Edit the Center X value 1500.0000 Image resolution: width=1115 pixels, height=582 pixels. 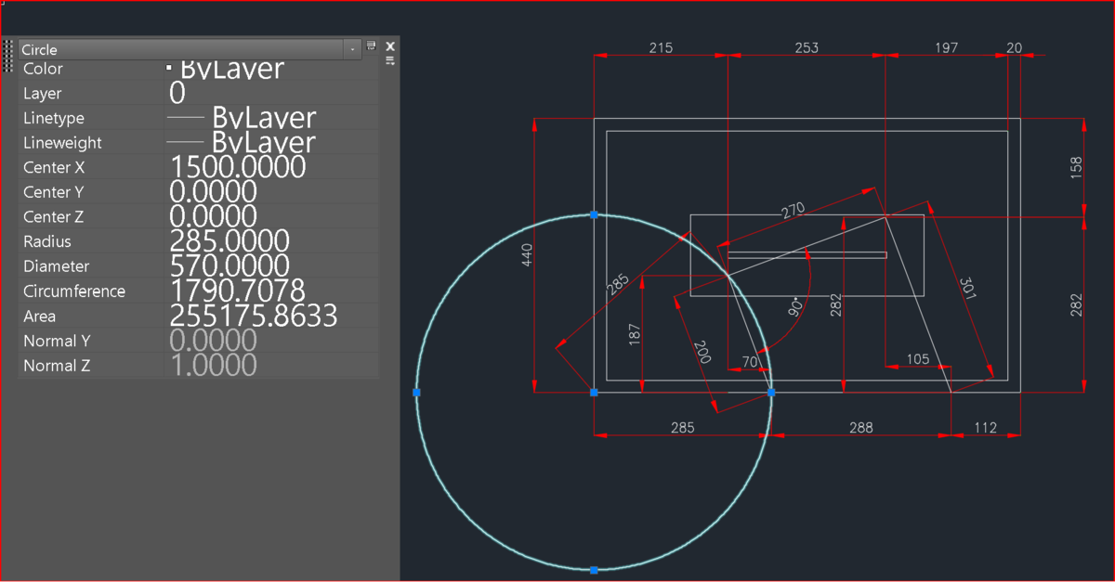click(238, 167)
